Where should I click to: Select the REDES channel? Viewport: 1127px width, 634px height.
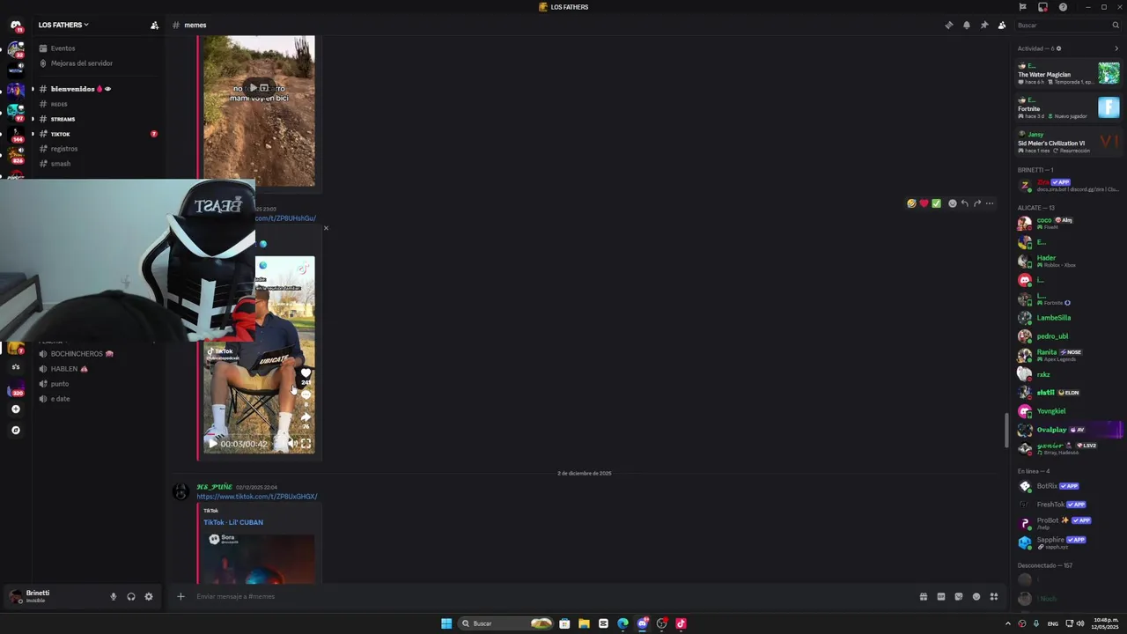tap(97, 104)
